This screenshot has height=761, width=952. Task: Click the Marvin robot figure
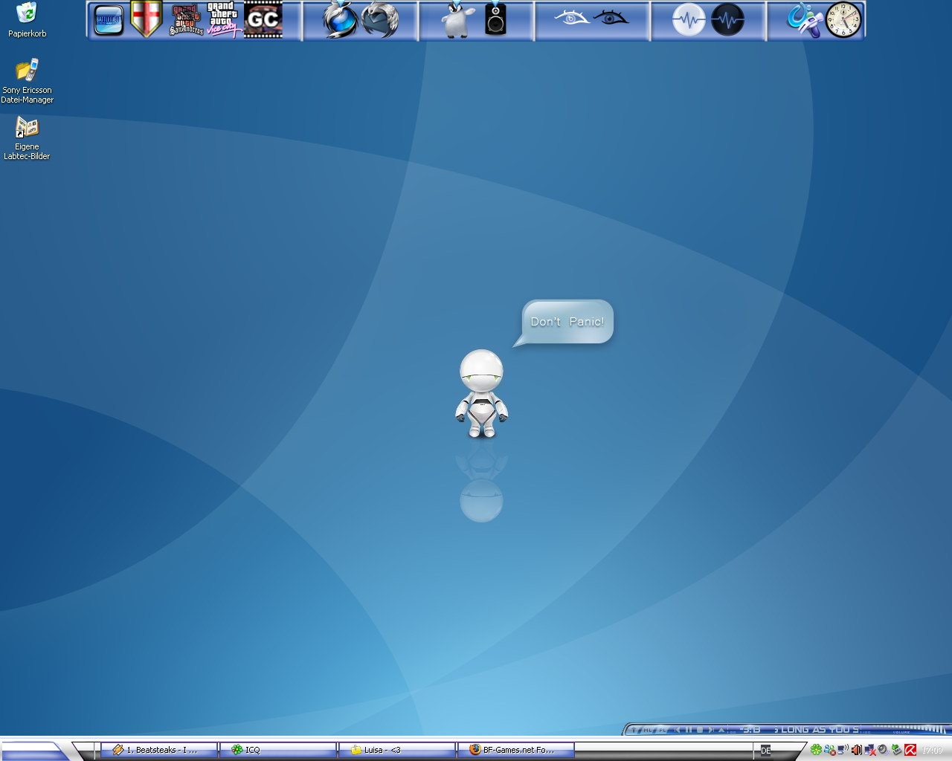pos(481,394)
